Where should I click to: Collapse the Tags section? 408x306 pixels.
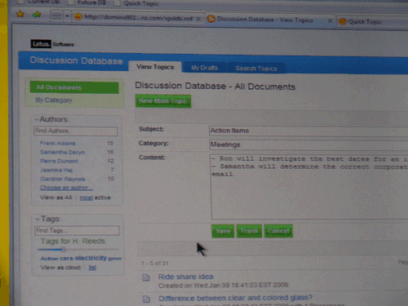click(x=38, y=219)
